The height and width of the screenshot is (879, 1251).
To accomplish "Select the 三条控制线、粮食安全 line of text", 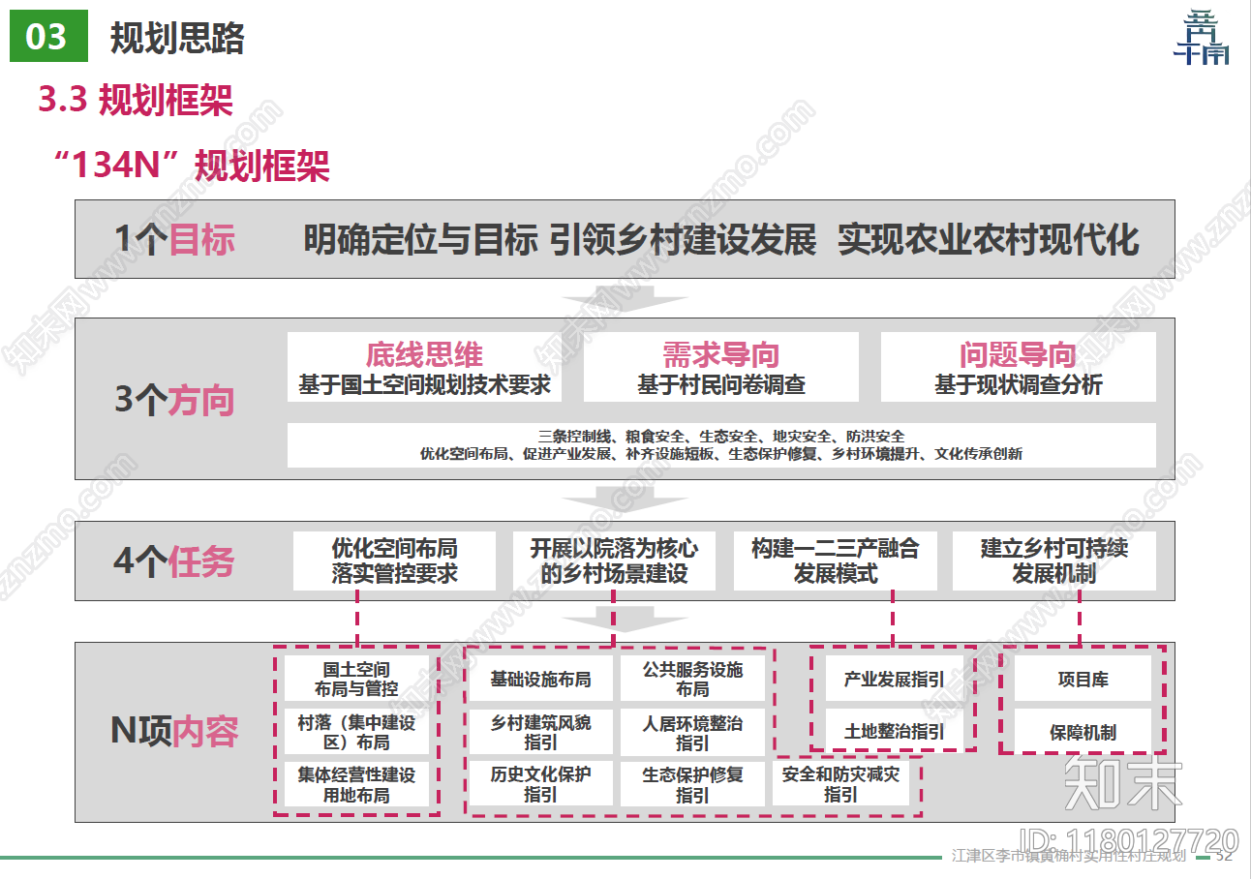I will tap(721, 437).
